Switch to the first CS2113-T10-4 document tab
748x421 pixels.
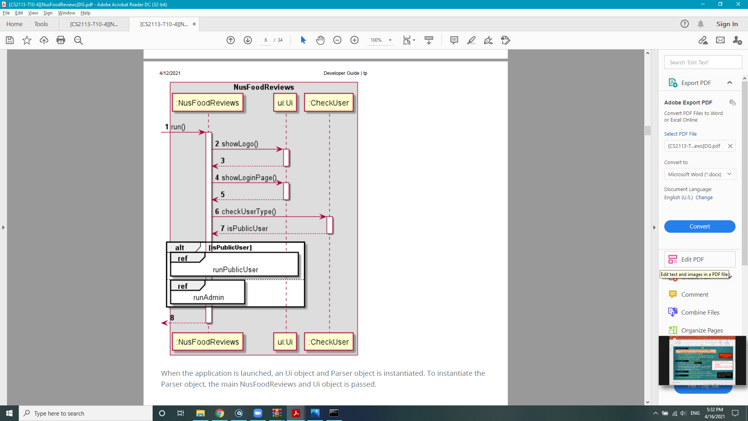94,24
